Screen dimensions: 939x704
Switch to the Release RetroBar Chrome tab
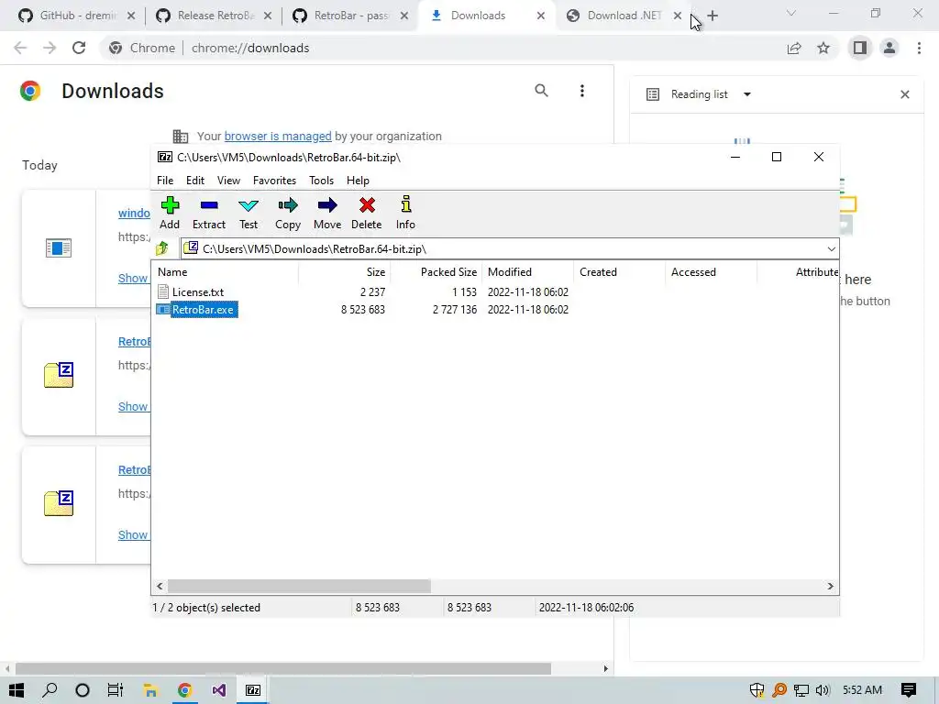[x=213, y=16]
